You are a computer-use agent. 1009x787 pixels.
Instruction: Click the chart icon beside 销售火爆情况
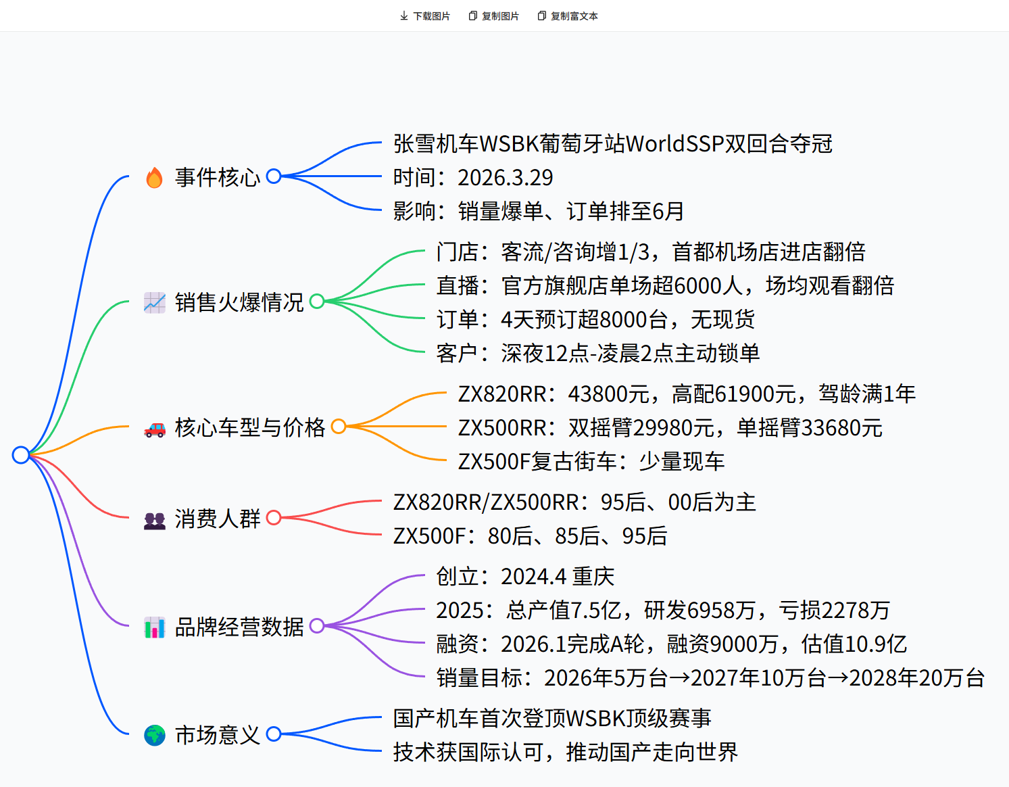154,303
